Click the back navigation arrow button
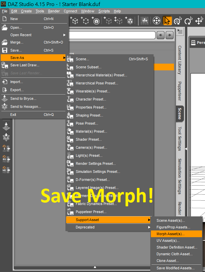The width and height of the screenshot is (205, 272). point(161,35)
